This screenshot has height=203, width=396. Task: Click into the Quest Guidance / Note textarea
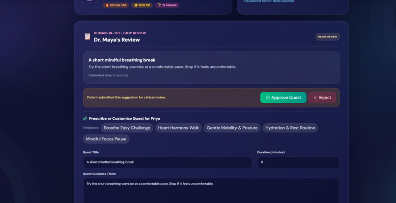(x=211, y=190)
